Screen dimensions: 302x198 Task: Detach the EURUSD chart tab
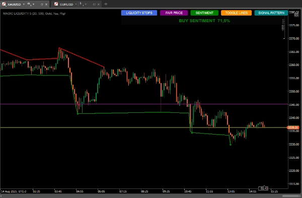click(x=94, y=4)
